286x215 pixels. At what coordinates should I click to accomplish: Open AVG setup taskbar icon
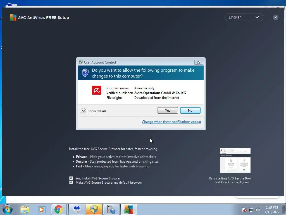[128, 209]
